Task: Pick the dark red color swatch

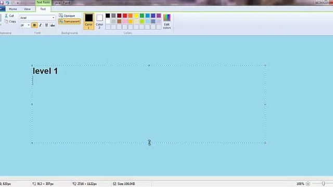Action: click(x=119, y=16)
